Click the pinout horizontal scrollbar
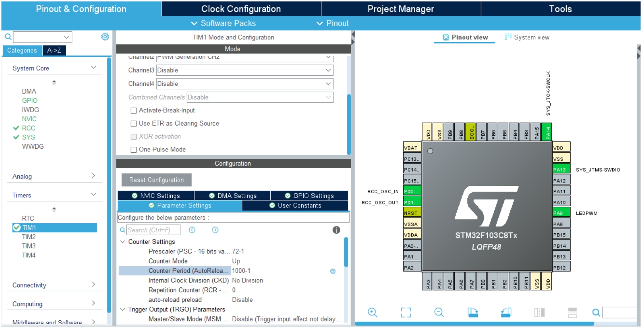This screenshot has height=328, width=642. pos(474,324)
